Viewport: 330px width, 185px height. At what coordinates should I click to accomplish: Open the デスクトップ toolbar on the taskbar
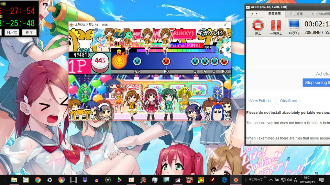(x=255, y=180)
